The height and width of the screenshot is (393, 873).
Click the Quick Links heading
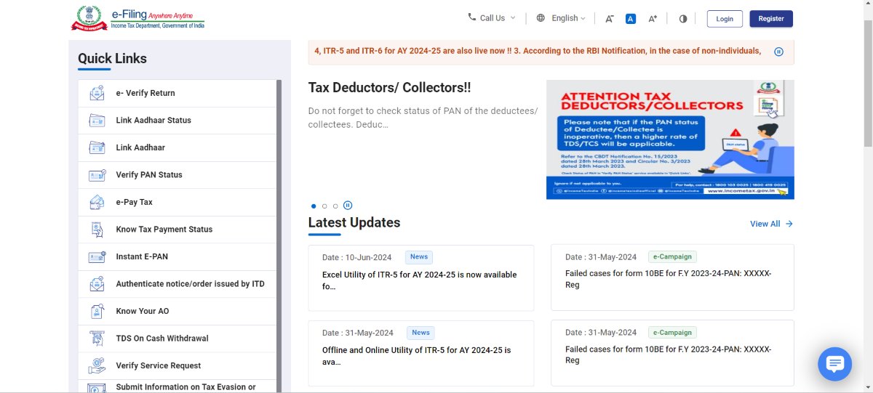[113, 59]
